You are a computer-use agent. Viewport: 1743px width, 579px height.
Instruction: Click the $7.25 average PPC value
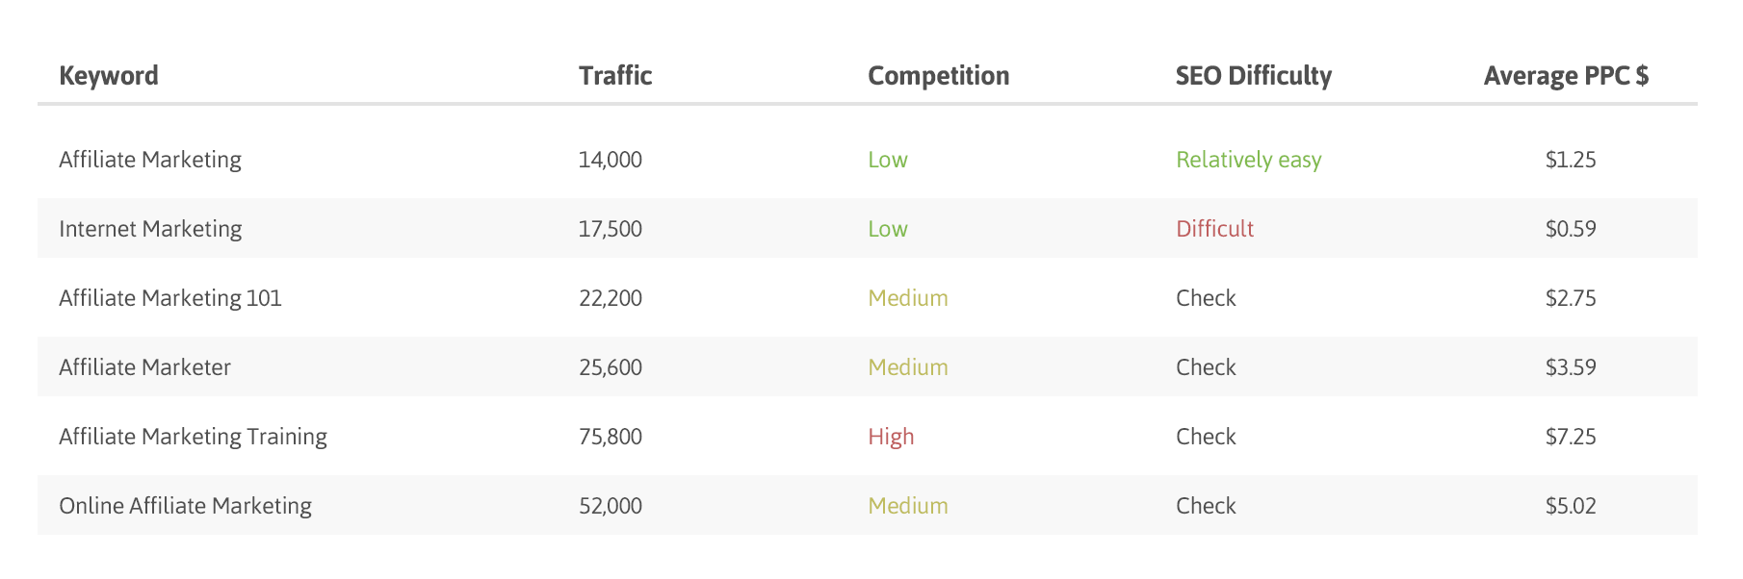pyautogui.click(x=1571, y=437)
